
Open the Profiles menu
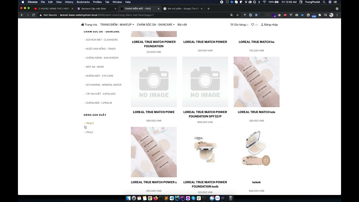pos(97,2)
